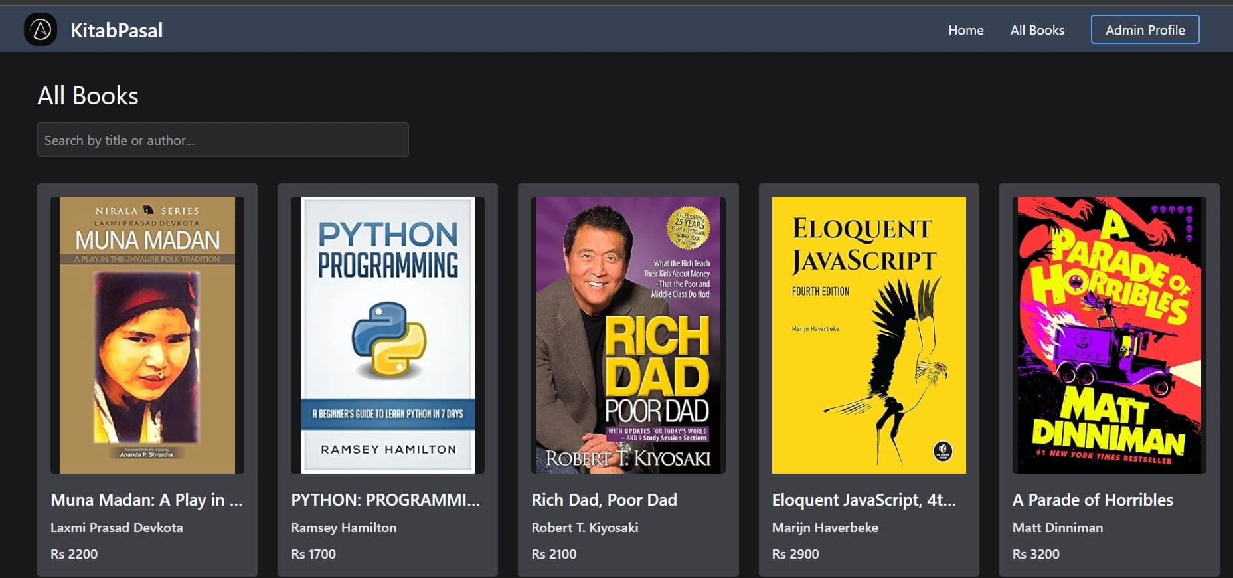
Task: Open the A Parade of Horribles cover
Action: [1109, 335]
